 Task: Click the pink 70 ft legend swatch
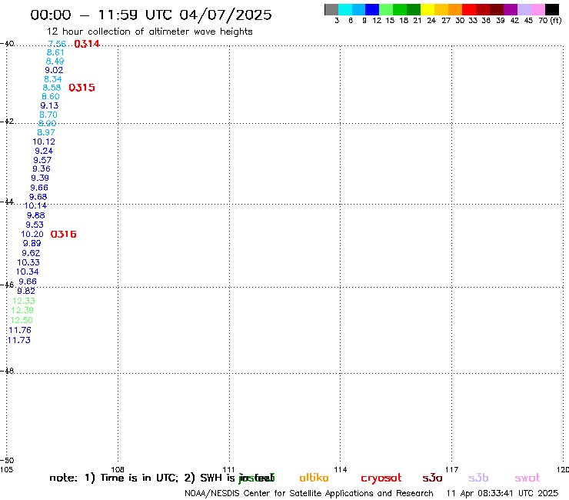point(538,9)
